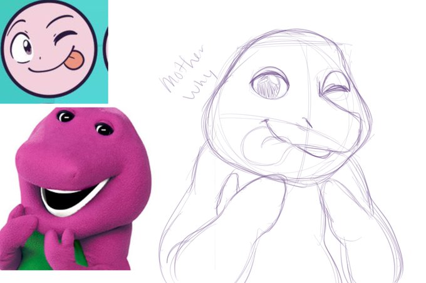Click the sketched character's open eye
The image size is (426, 283).
pyautogui.click(x=269, y=83)
